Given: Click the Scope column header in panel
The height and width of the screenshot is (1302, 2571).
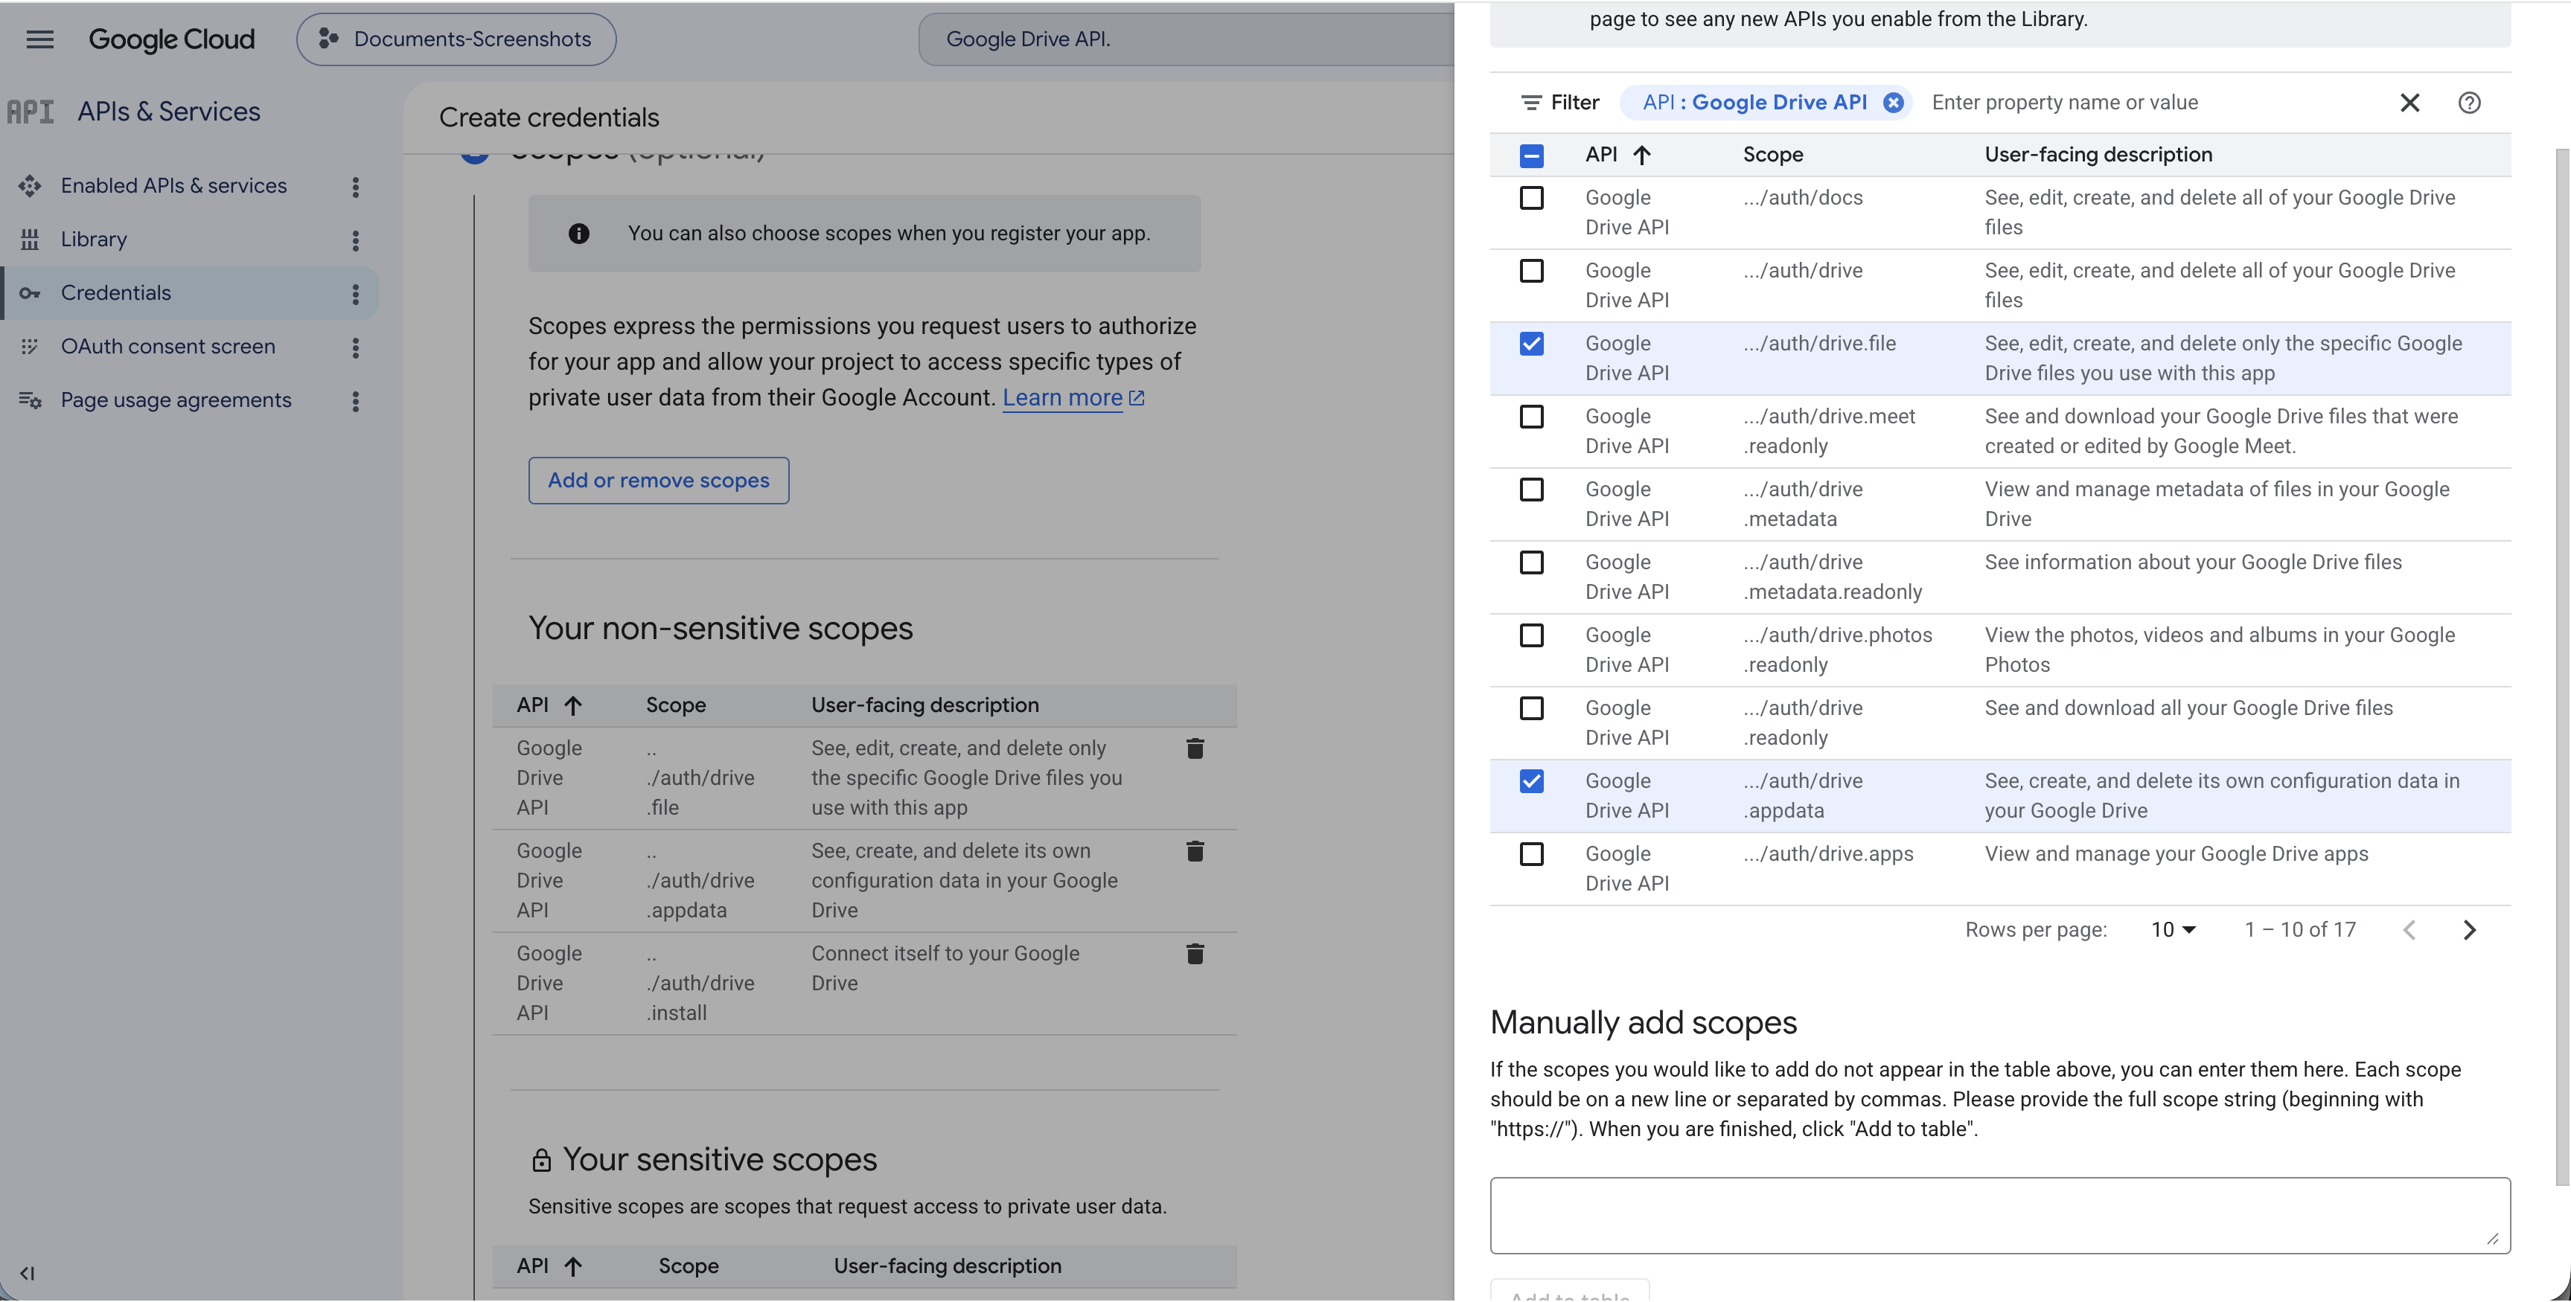Looking at the screenshot, I should click(x=1772, y=155).
